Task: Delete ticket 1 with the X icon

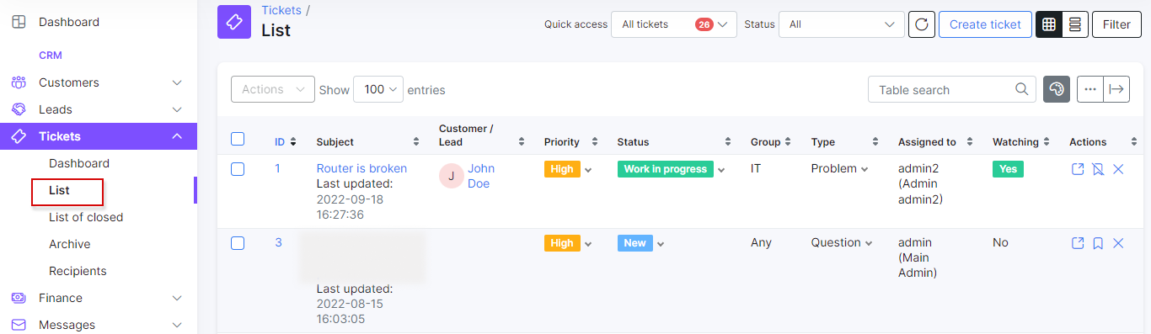Action: coord(1118,169)
